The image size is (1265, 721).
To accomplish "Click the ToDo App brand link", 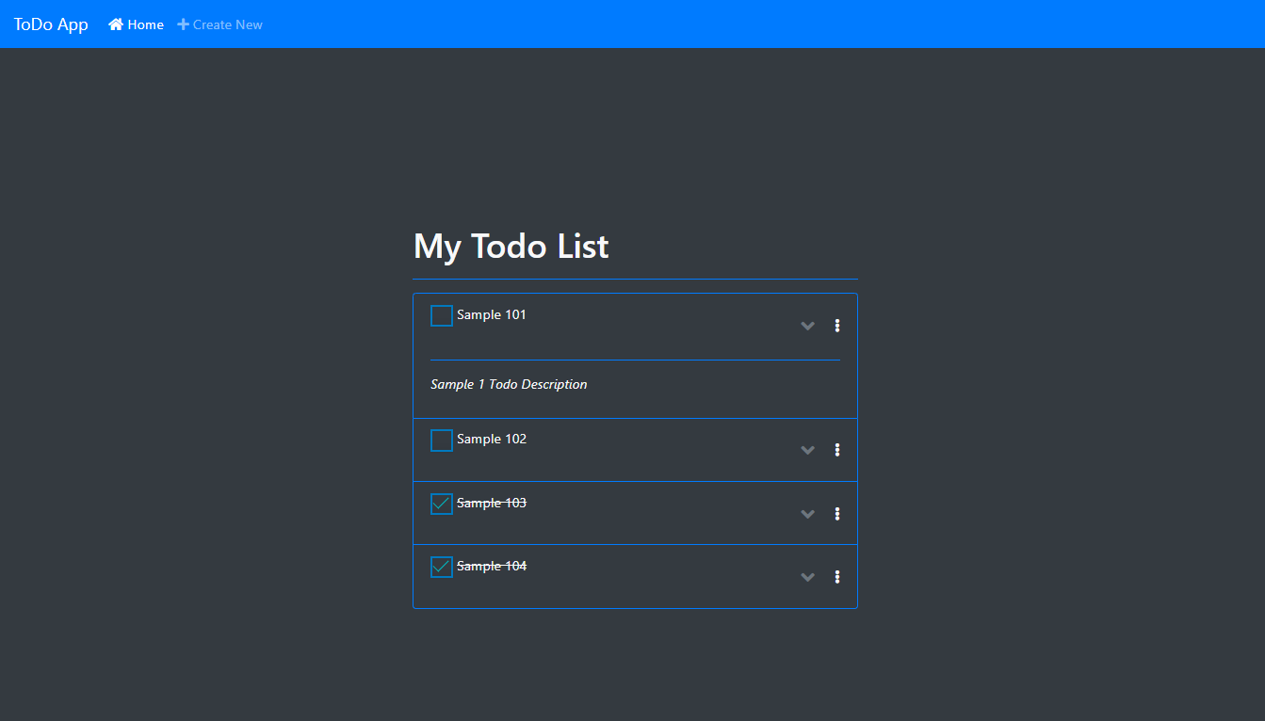I will [51, 24].
